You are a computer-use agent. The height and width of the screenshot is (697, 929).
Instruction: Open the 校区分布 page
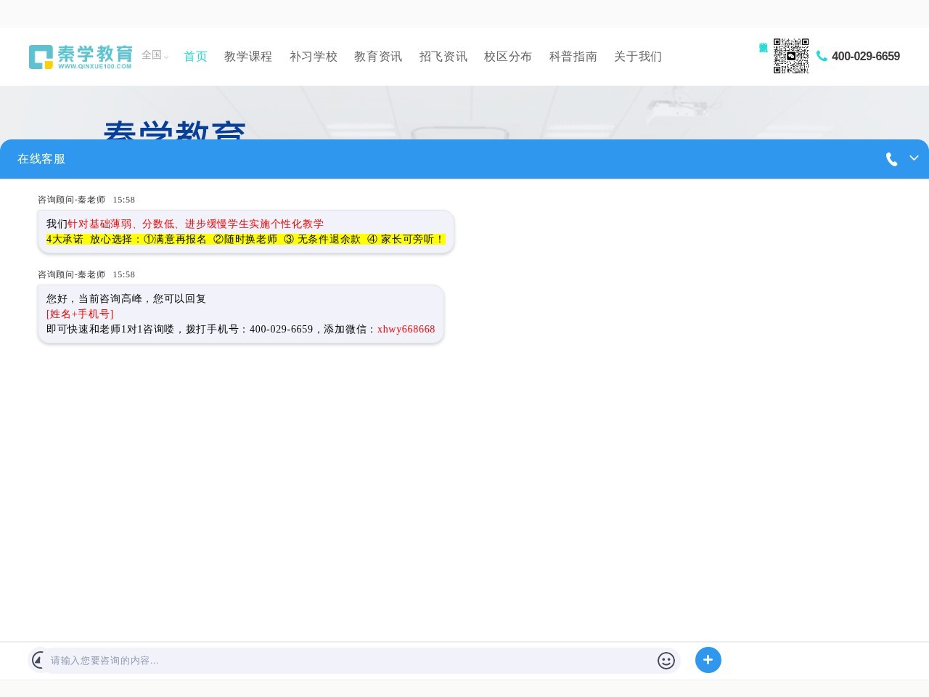(x=507, y=57)
